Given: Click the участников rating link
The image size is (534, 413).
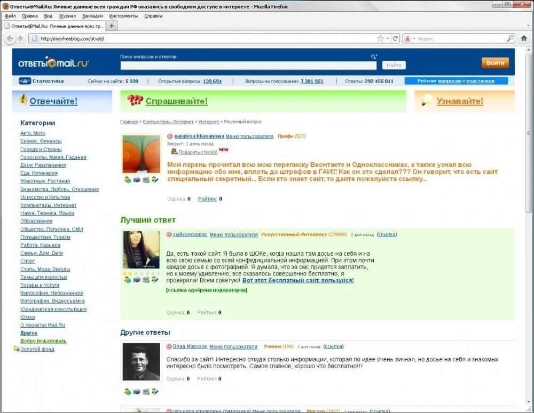Looking at the screenshot, I should 480,81.
